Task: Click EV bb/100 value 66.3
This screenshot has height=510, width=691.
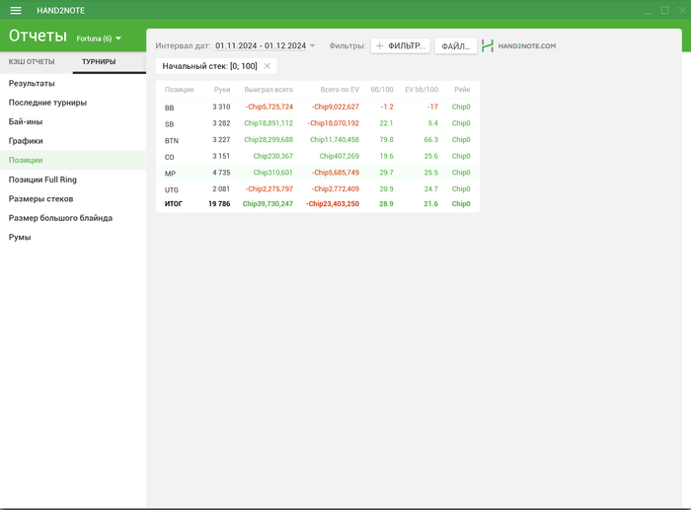Action: click(x=431, y=140)
